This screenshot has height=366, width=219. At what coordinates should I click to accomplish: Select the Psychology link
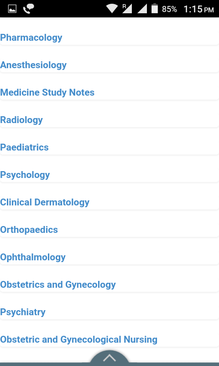(x=25, y=175)
